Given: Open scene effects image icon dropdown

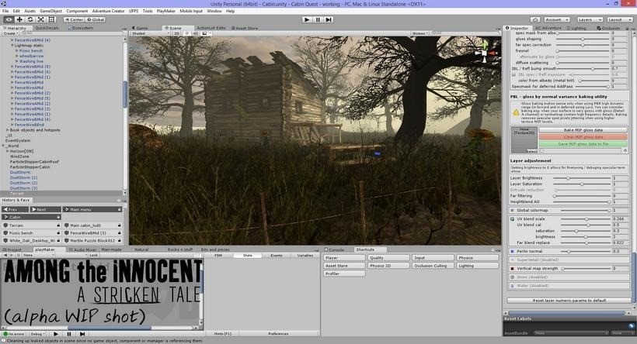Looking at the screenshot, I should (x=206, y=33).
